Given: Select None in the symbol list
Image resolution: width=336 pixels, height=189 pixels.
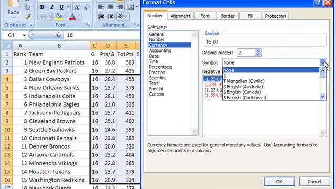Looking at the screenshot, I should (x=271, y=70).
